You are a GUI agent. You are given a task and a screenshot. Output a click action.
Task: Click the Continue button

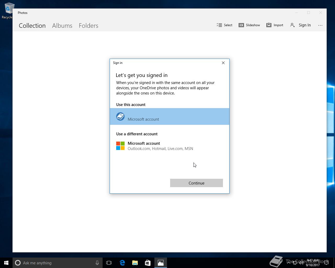(197, 183)
